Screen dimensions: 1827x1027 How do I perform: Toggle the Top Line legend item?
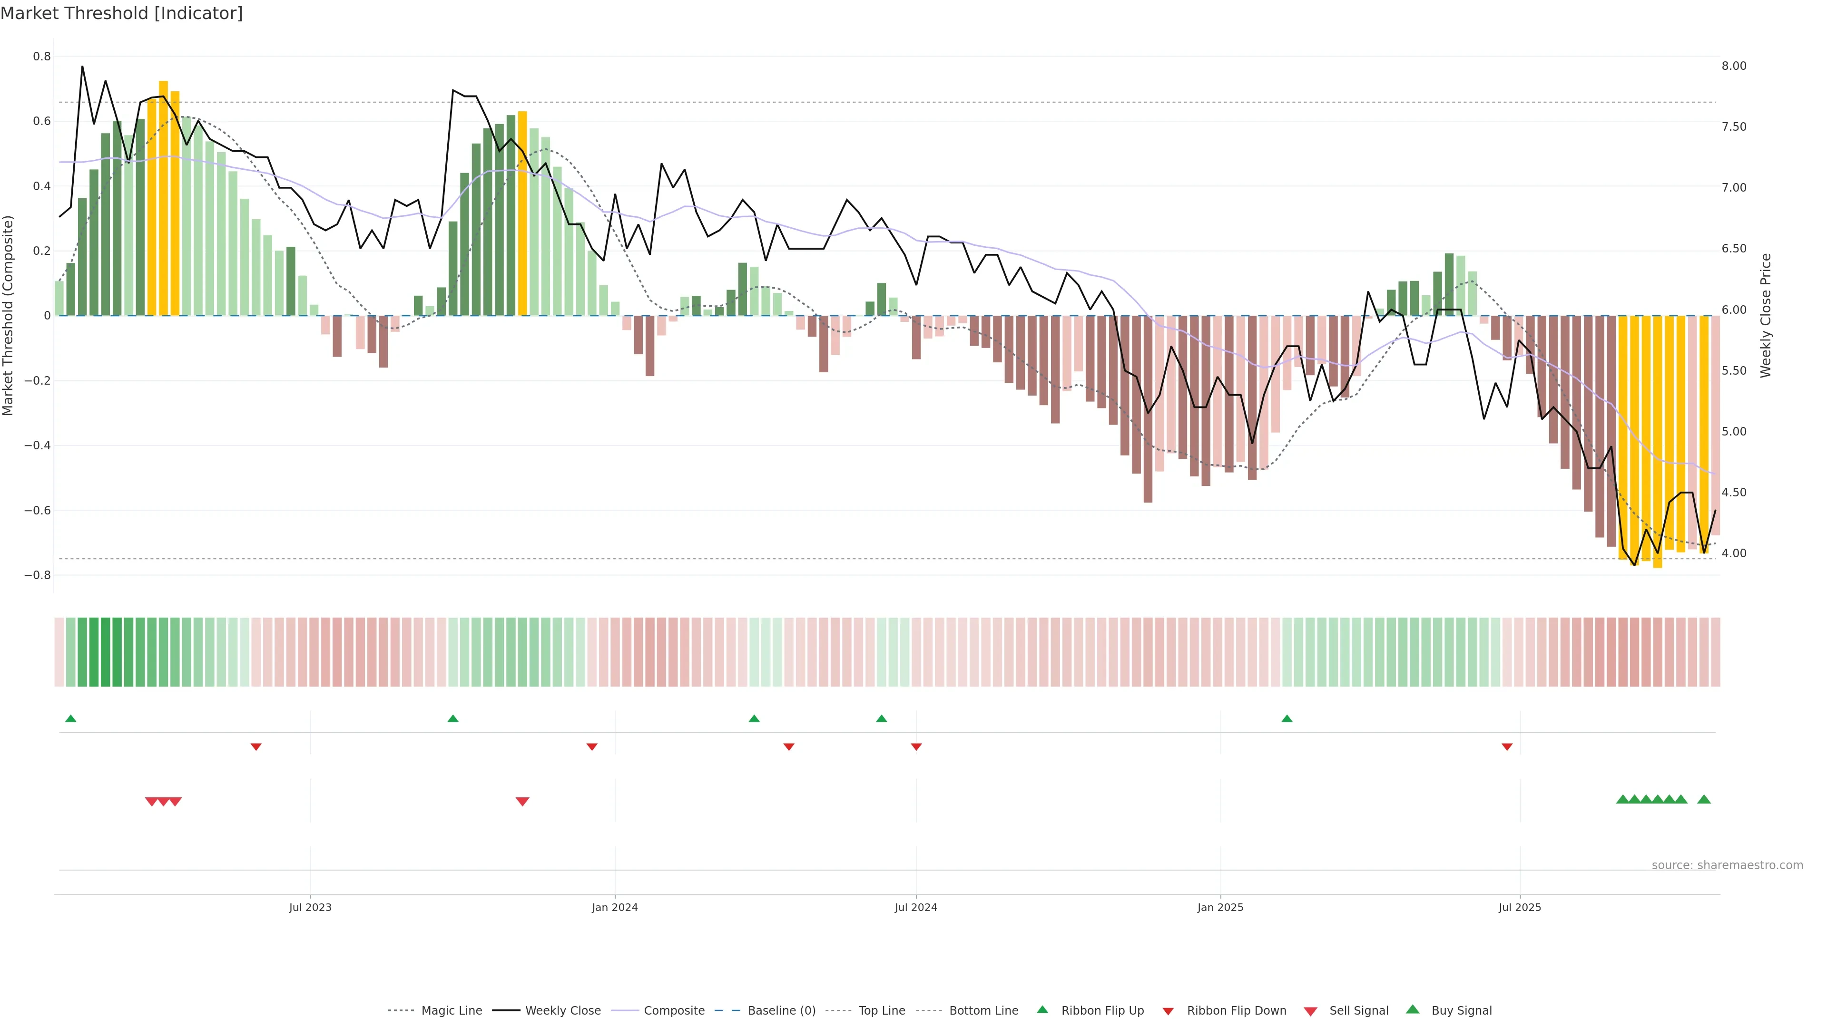tap(882, 1011)
